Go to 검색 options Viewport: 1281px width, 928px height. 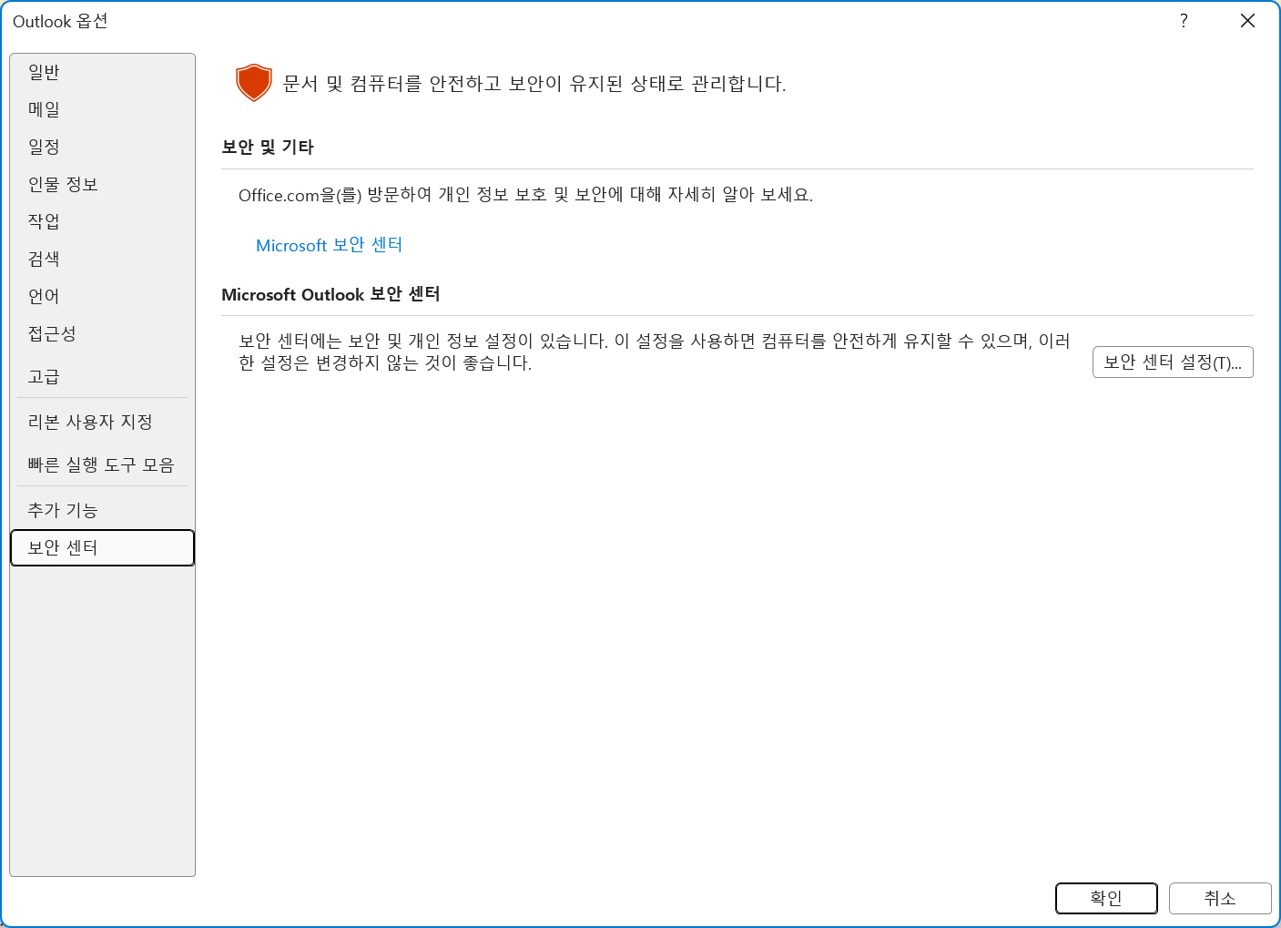coord(102,259)
